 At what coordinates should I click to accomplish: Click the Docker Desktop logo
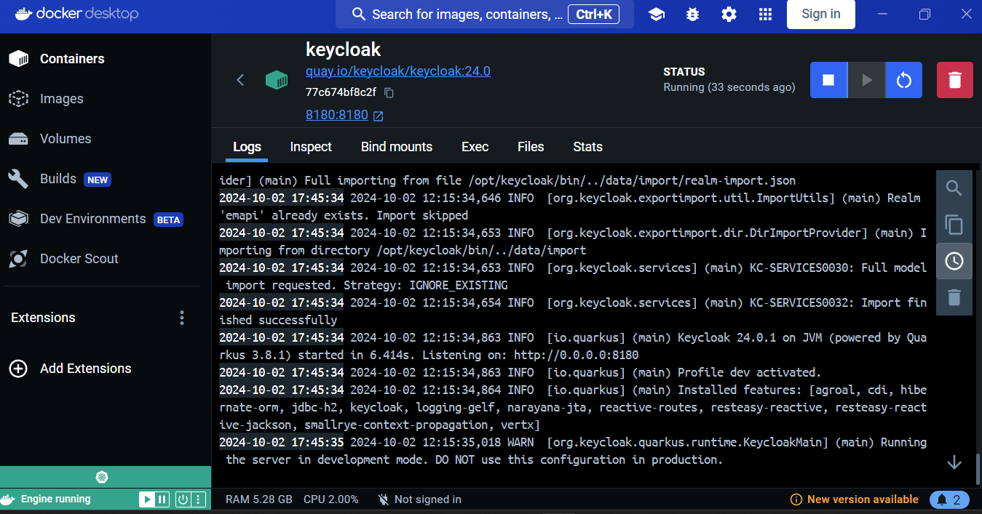point(76,14)
